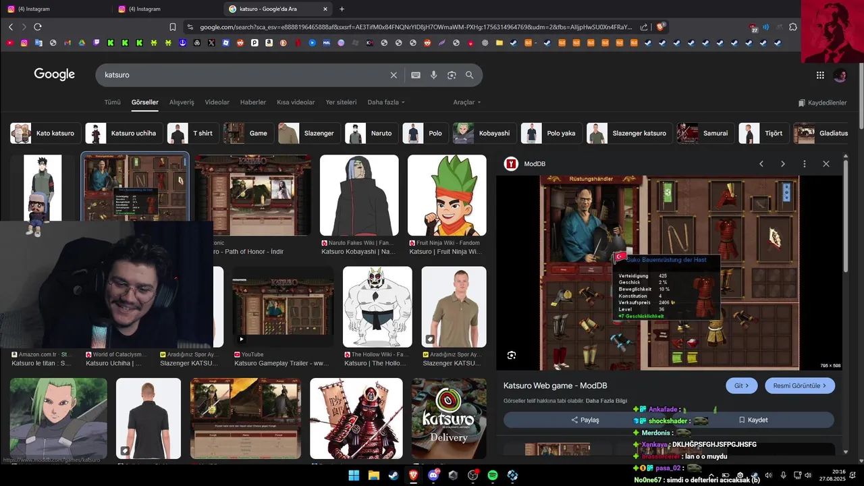Viewport: 864px width, 486px height.
Task: Select 'Kobayashi' filter chip
Action: [485, 133]
